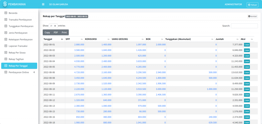Open SPP value 850.000 link
Viewport: 262px width, 124px height.
[x=80, y=117]
